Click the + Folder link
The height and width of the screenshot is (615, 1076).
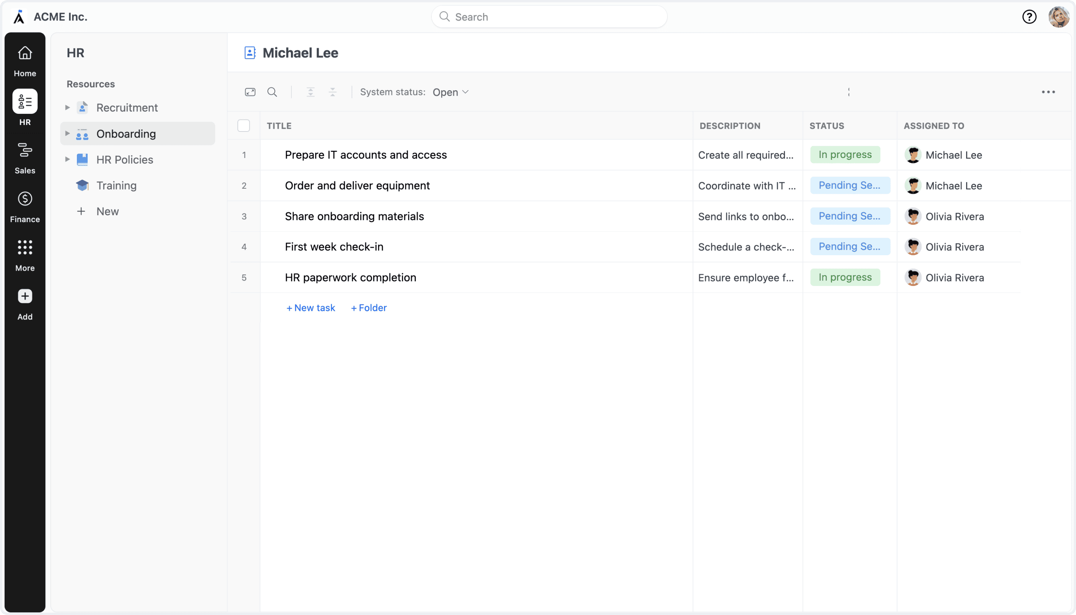pos(369,308)
